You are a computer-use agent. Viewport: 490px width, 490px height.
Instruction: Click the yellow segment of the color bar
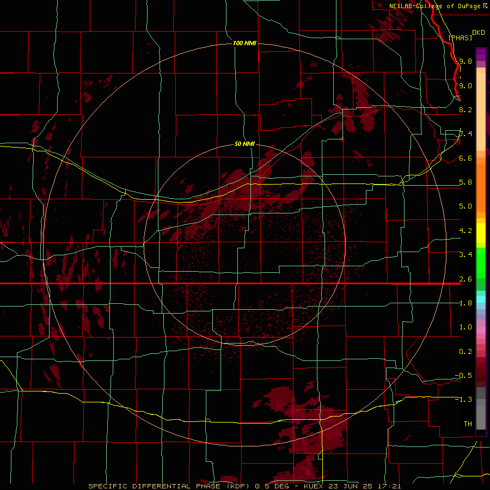tap(481, 233)
